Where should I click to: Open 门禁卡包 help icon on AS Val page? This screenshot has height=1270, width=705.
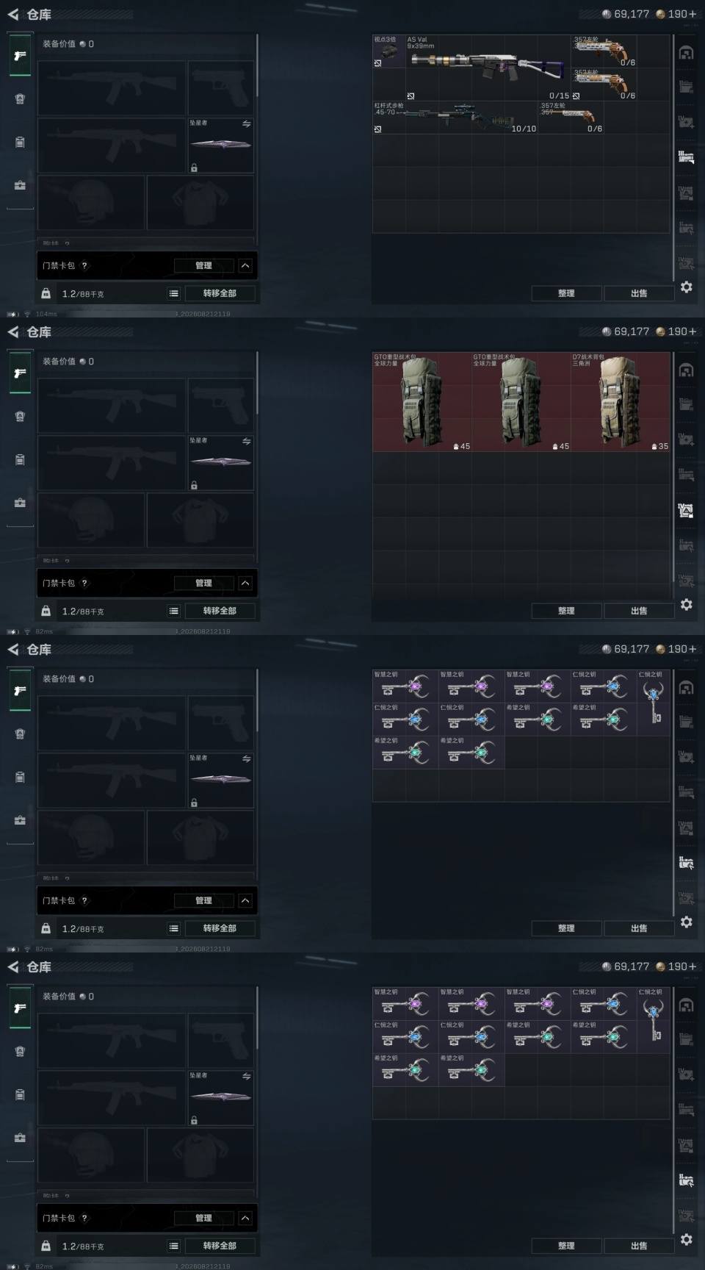point(84,265)
